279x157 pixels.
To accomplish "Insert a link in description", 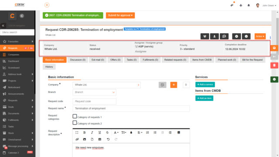I will click(77, 139).
